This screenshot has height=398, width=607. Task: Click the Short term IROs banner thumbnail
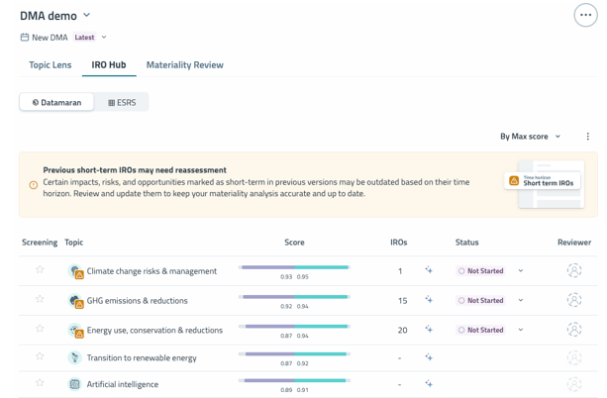point(545,182)
